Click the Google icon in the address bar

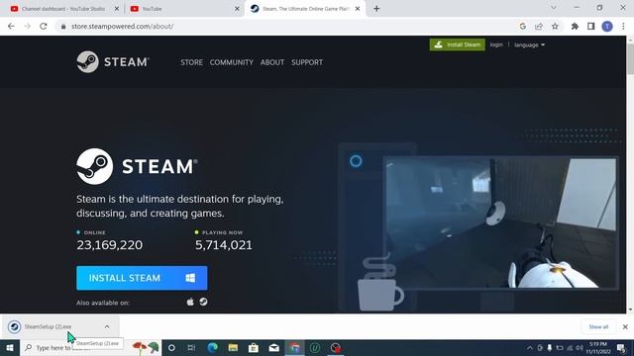[522, 27]
